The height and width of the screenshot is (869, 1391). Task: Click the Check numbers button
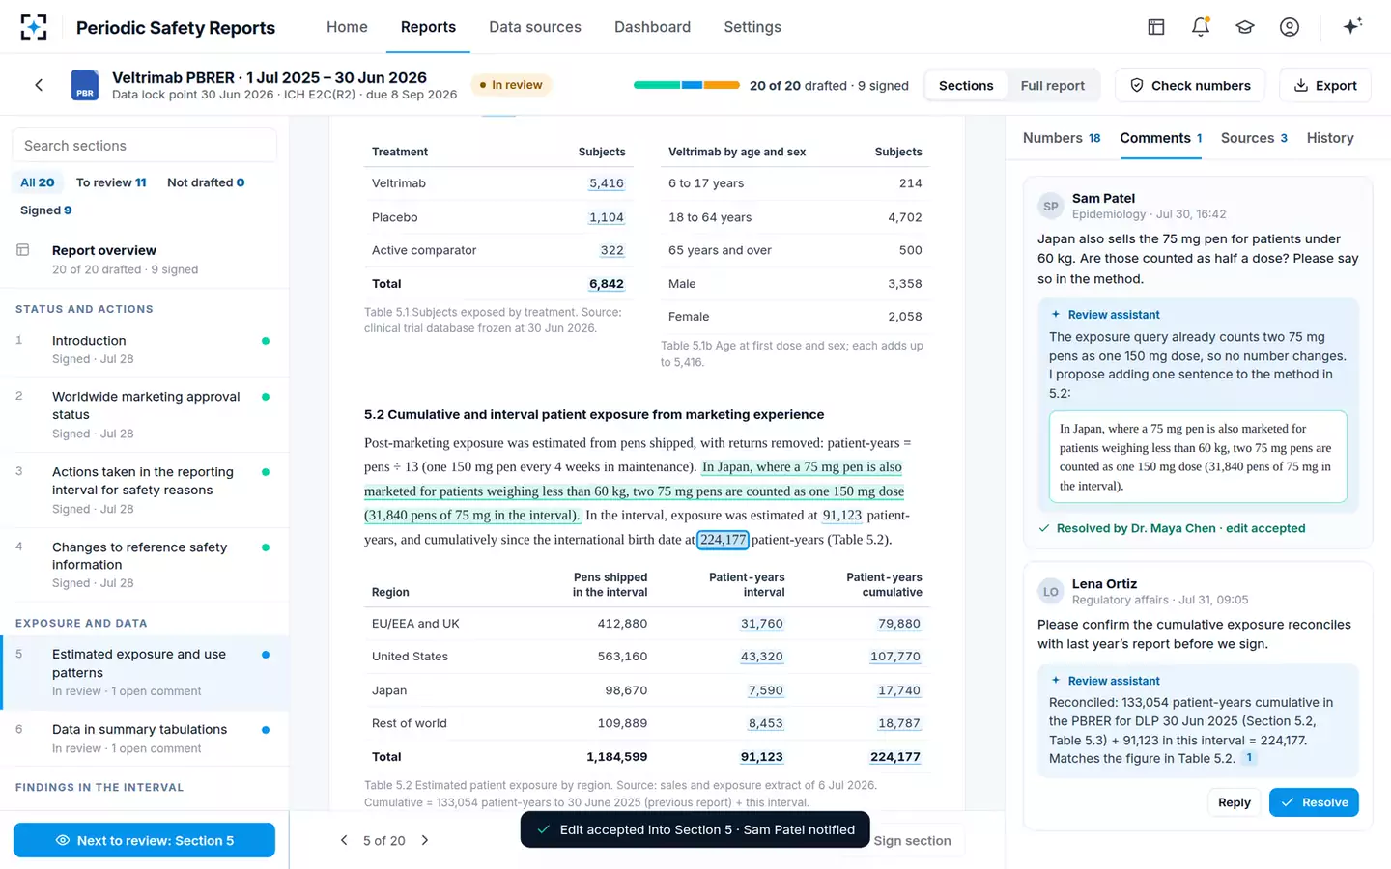[1190, 85]
